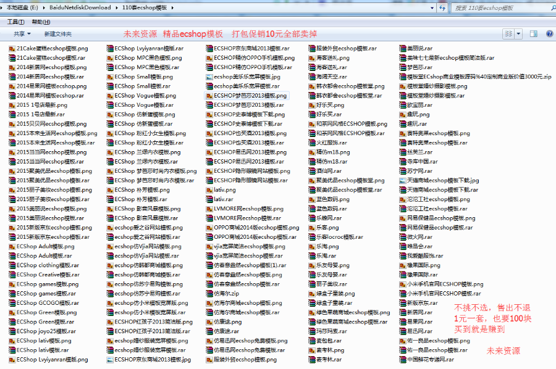Open the 共享 dropdown in toolbar
Screen dimensions: 556x369
click(x=22, y=34)
